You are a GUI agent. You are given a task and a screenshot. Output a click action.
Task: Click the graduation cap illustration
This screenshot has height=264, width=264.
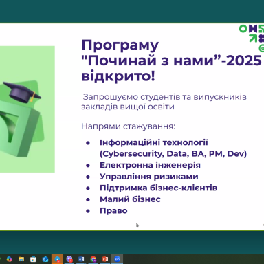tap(22, 92)
